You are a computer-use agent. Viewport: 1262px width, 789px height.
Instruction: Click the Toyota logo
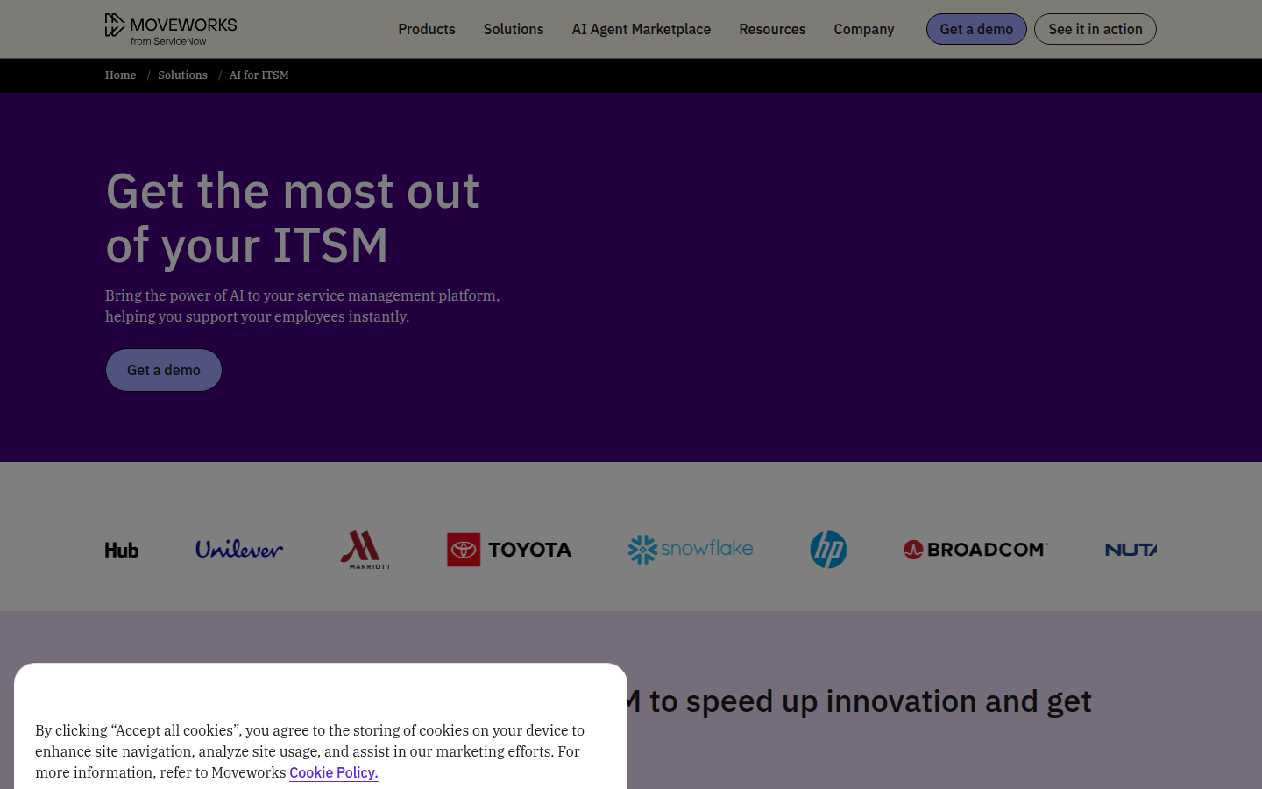tap(509, 550)
